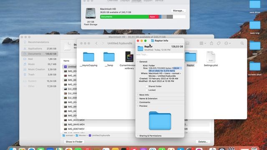Viewport: 267px width, 150px height.
Task: Open the screen shot desktop folder
Action: [255, 69]
